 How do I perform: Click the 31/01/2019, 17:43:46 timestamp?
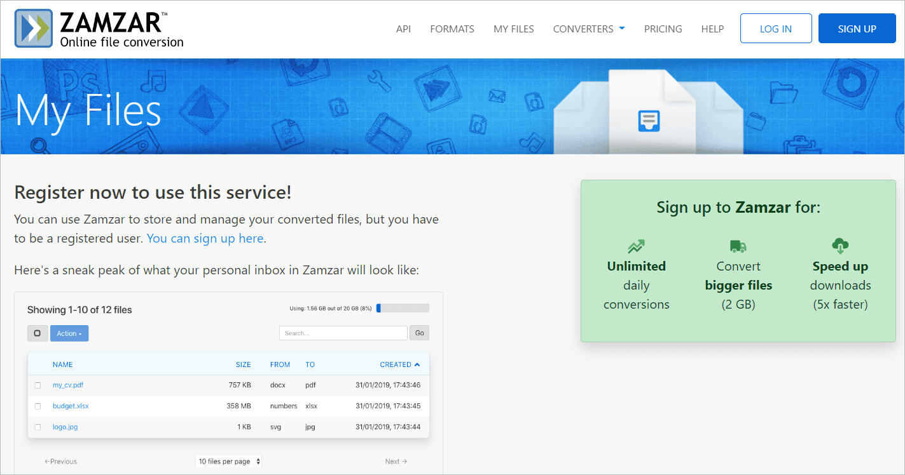pyautogui.click(x=388, y=385)
